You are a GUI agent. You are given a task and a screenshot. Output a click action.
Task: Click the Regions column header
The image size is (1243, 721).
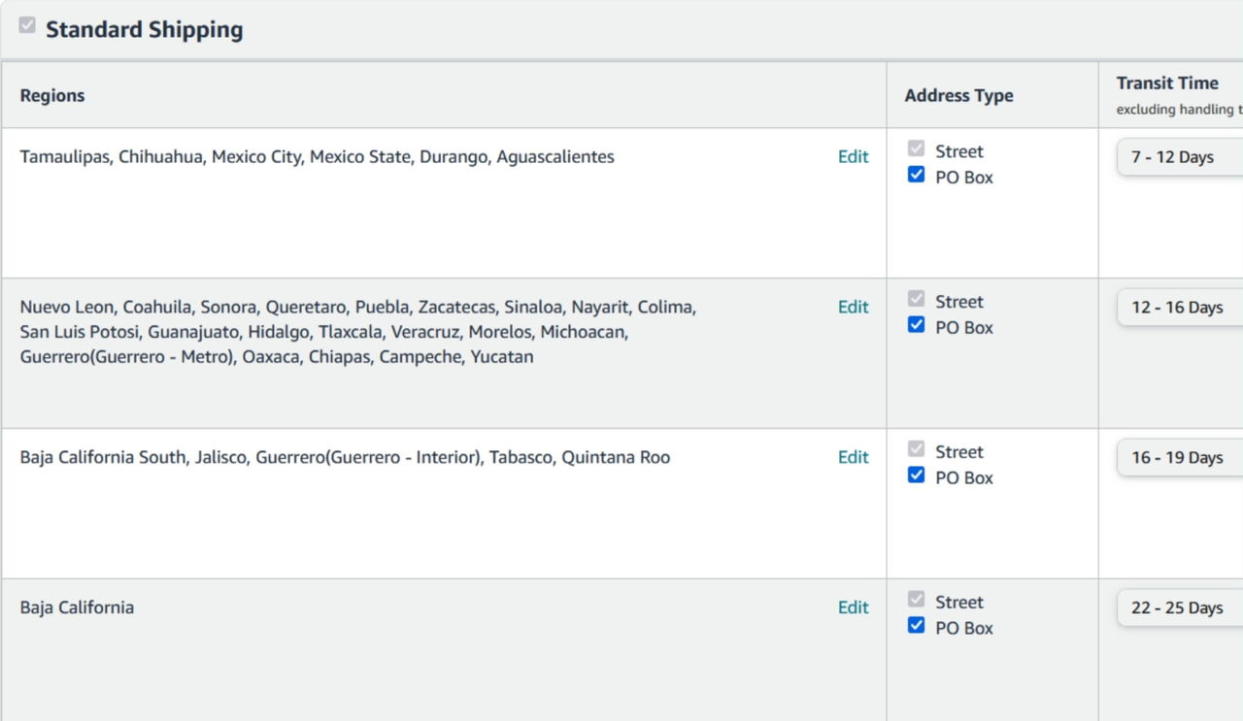coord(52,96)
